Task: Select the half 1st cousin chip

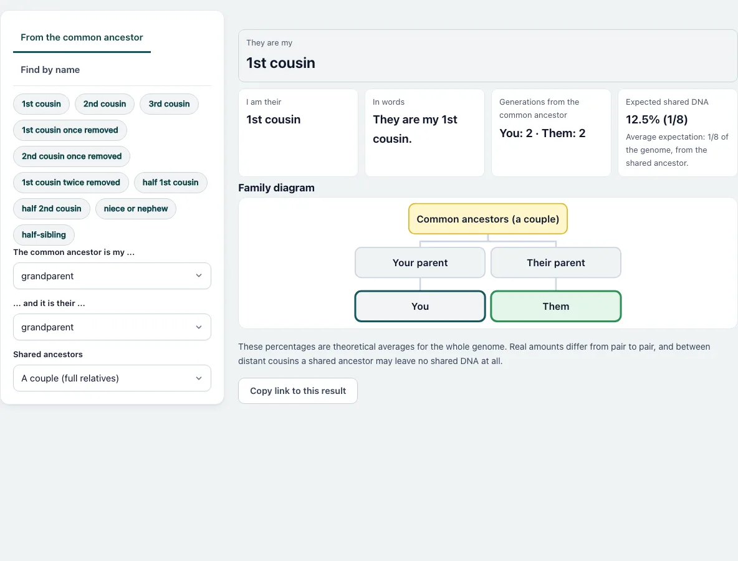Action: 170,183
